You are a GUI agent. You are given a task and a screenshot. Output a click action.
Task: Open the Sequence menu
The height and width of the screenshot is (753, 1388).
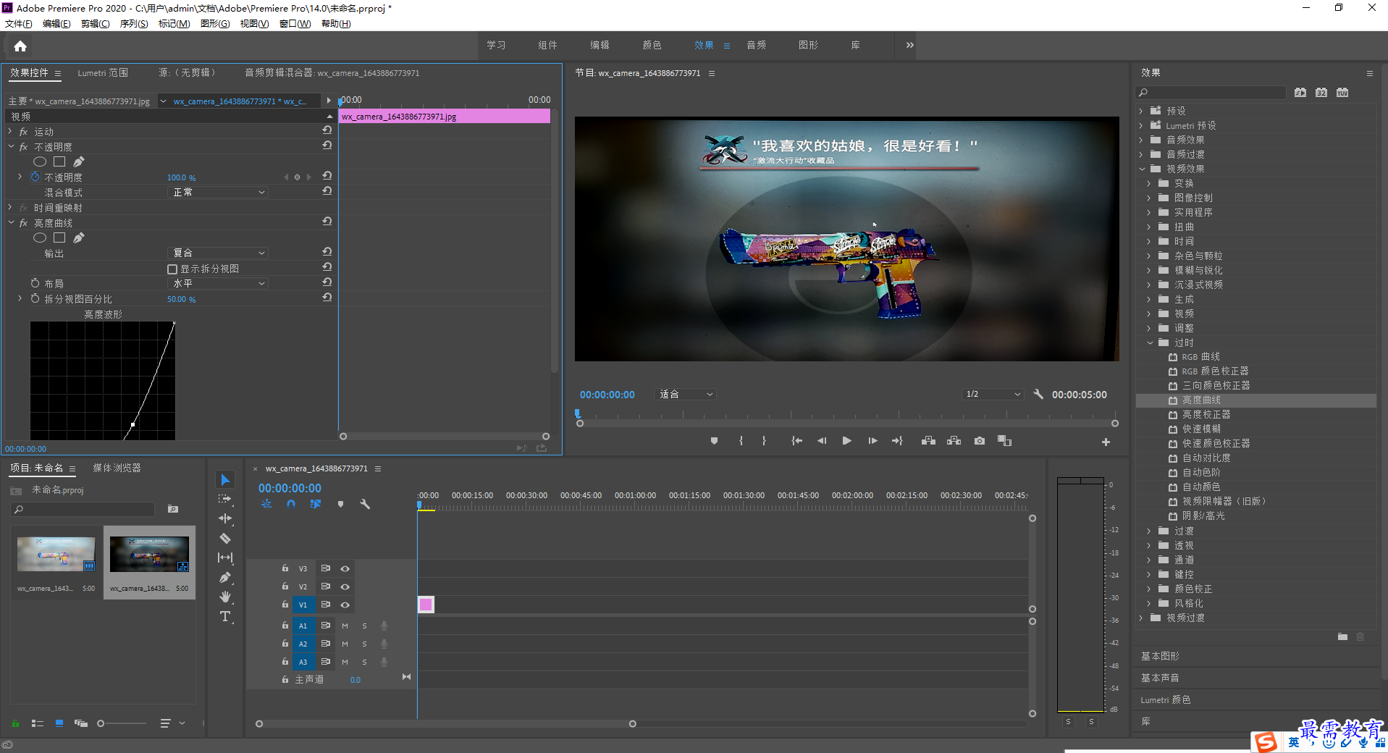point(133,24)
